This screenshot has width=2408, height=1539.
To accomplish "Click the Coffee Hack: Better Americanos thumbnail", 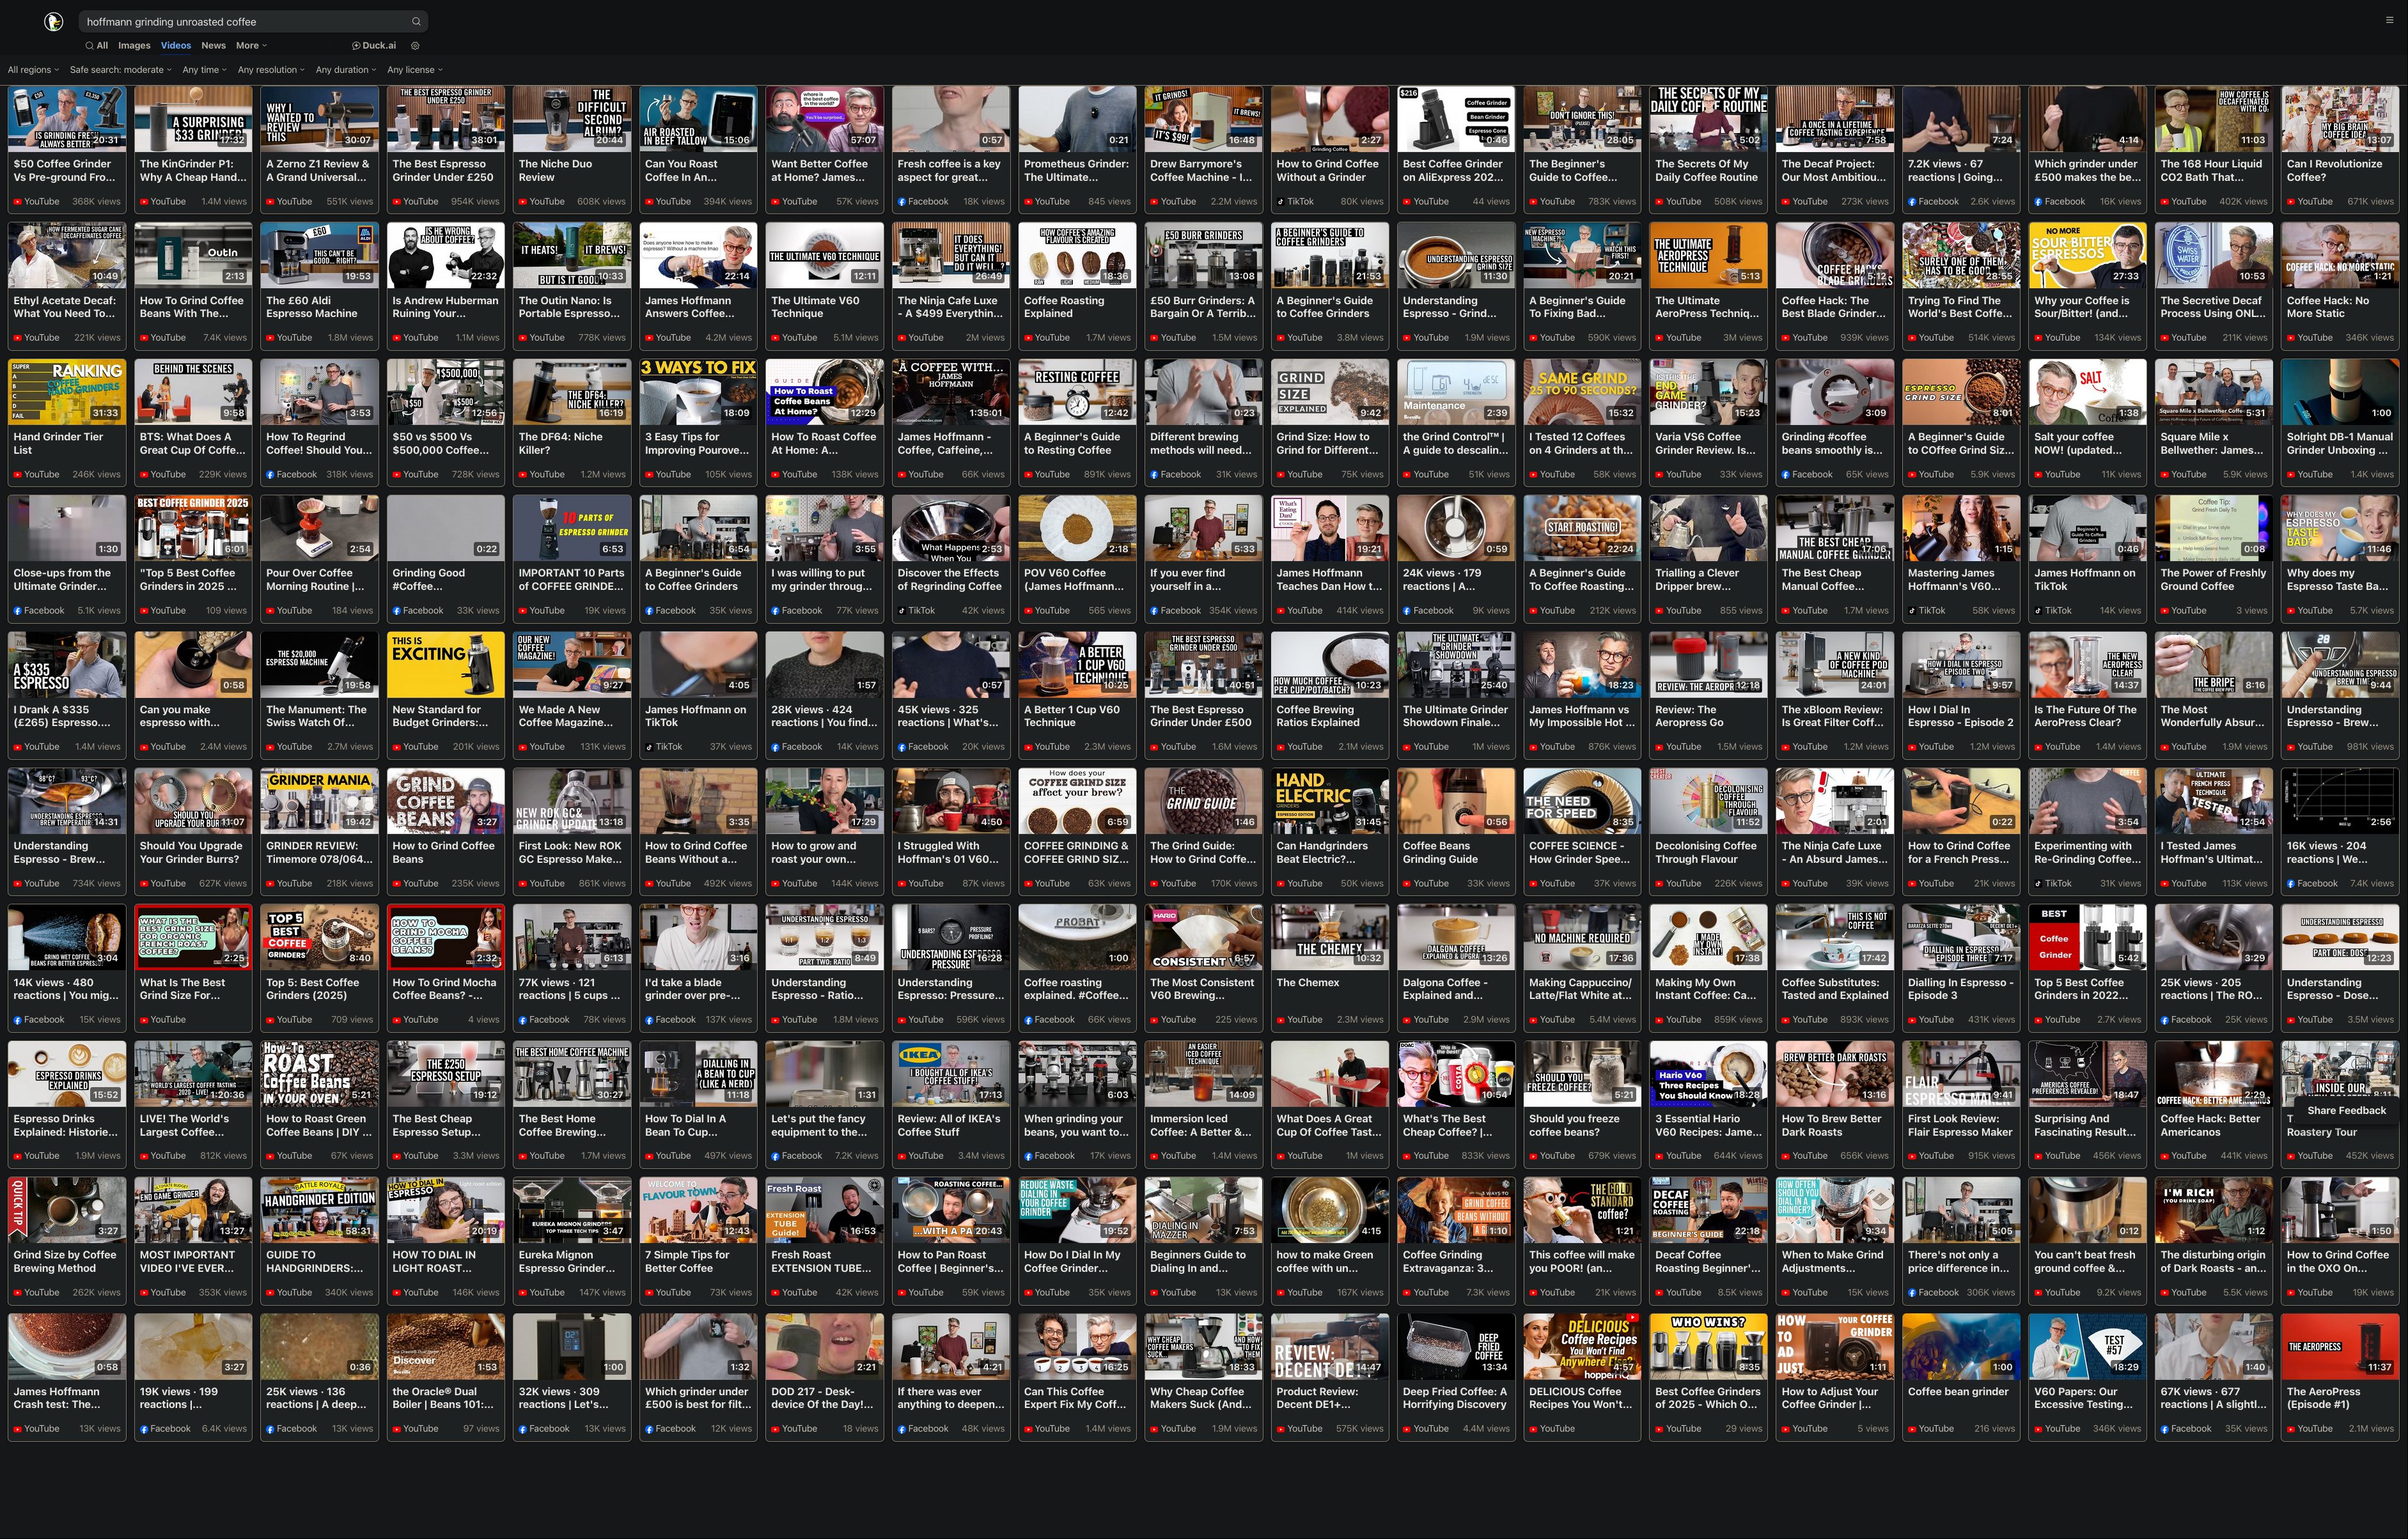I will point(2213,1073).
